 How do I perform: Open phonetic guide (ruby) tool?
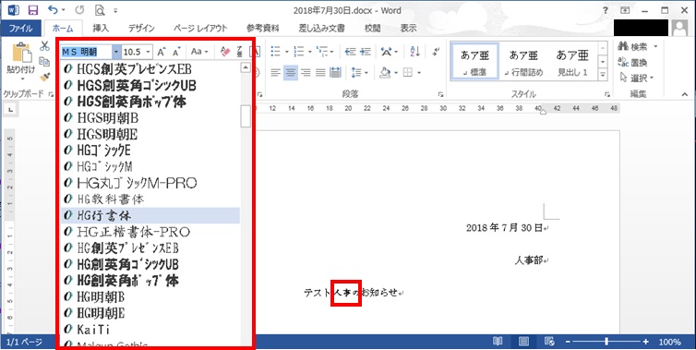(x=240, y=52)
